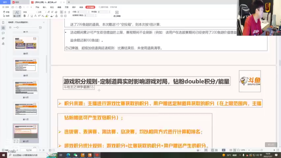Screen dimensions: 281x158
Task: Clear formatting with eraser icon
Action: pos(56,12)
